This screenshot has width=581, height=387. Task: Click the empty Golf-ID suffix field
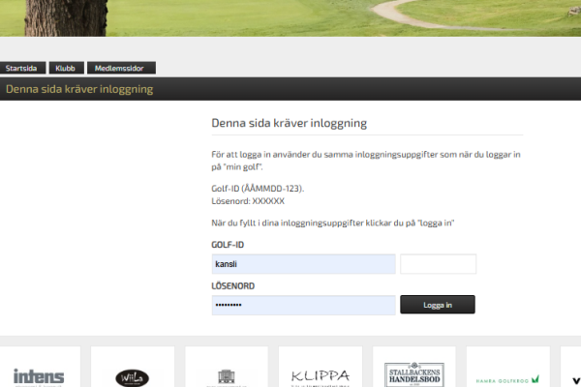[438, 264]
